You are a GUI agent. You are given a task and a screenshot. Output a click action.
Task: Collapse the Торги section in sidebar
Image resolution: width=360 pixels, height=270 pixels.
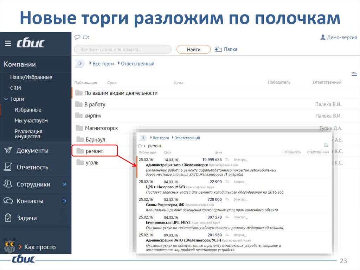6,99
